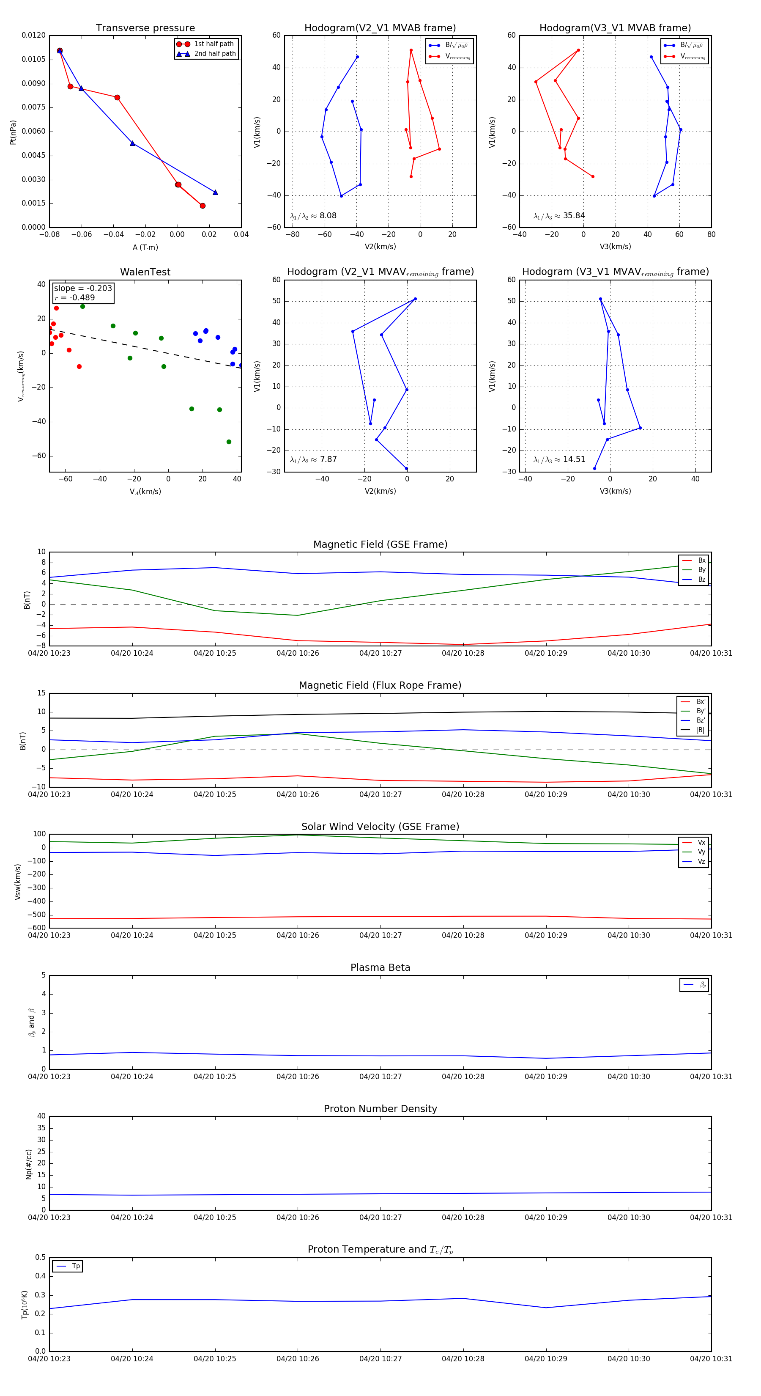761x1396 pixels.
Task: Click the "V3(km/s)" label under MVAB hodogram
Action: click(615, 247)
